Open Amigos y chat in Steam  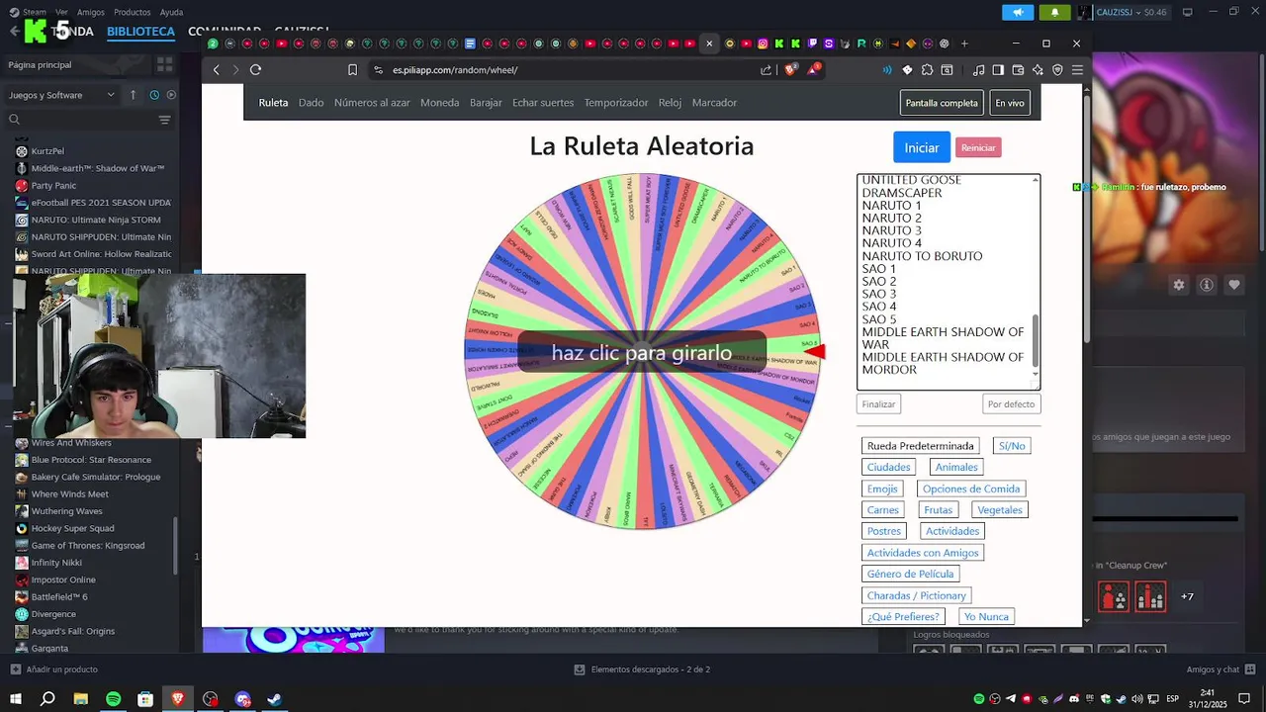click(x=1221, y=669)
